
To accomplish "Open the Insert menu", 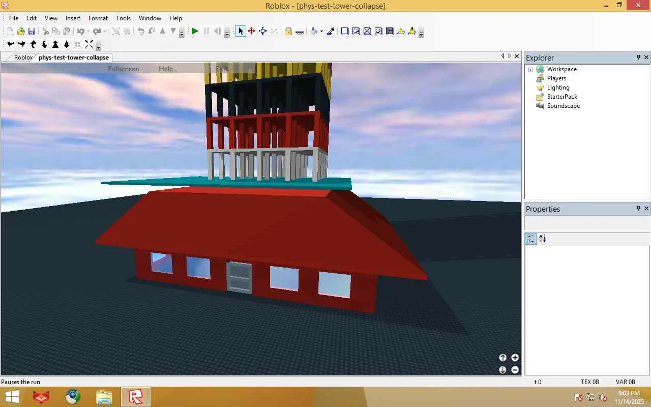I will coord(73,18).
